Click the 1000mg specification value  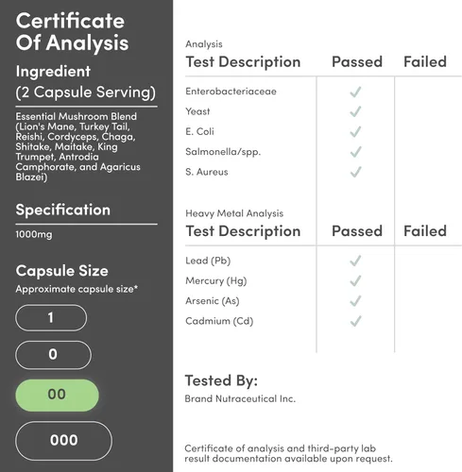pos(34,234)
